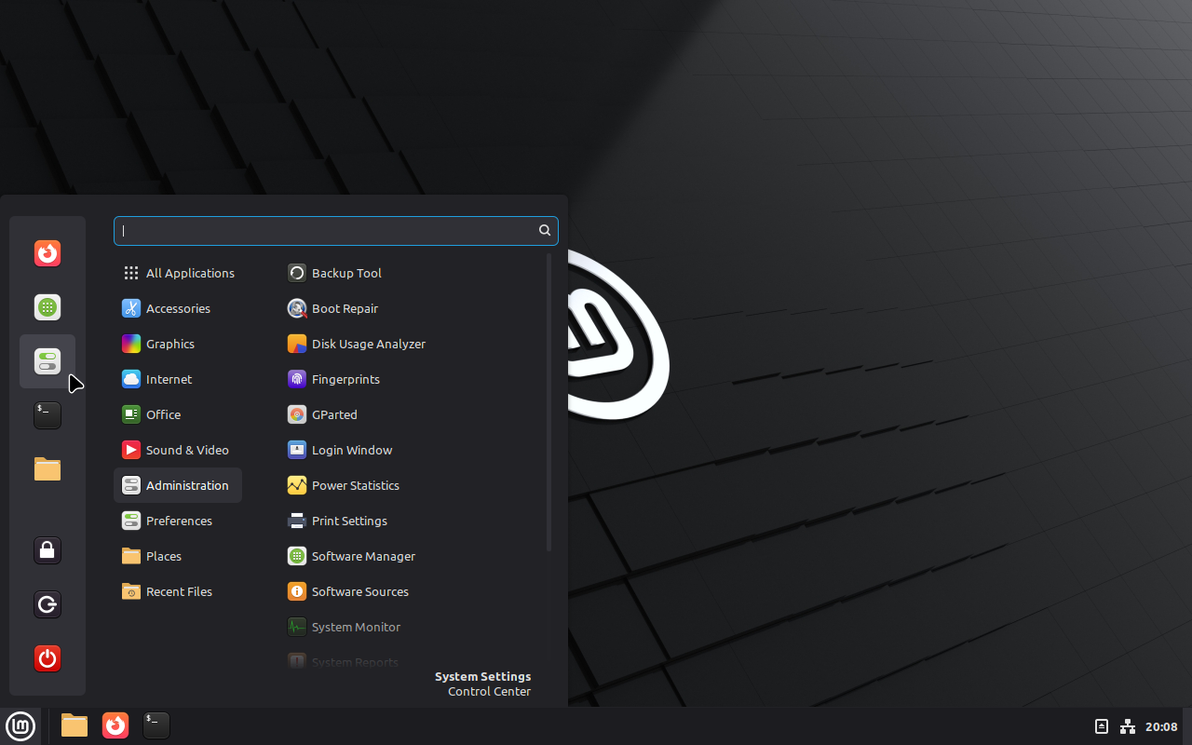Open System Settings in the favorites sidebar

point(47,361)
